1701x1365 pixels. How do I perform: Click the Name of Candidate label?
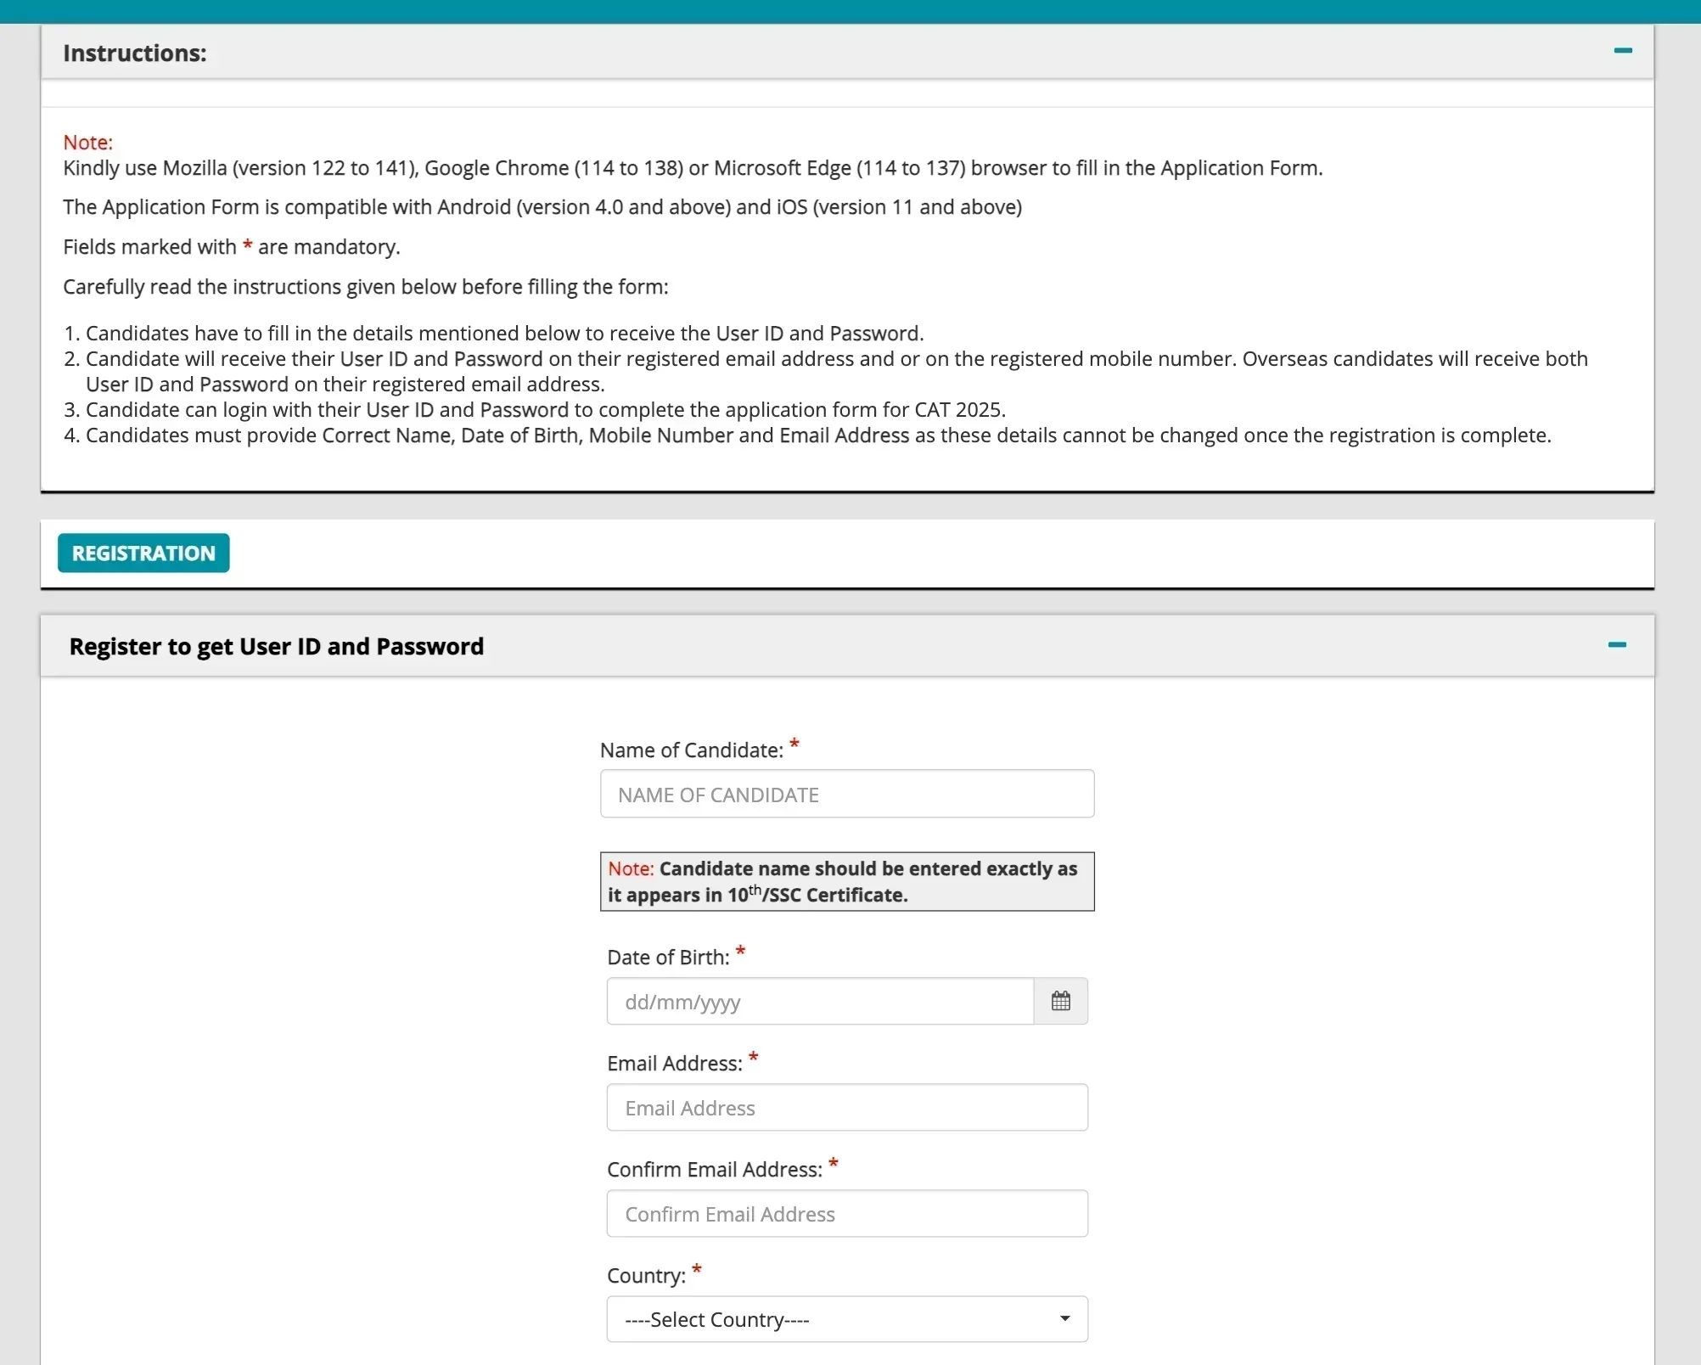click(x=691, y=750)
